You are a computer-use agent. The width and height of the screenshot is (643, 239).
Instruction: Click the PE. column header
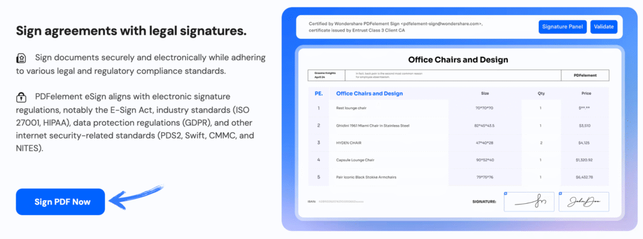318,93
